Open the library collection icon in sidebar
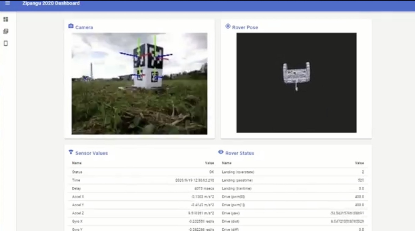 click(x=5, y=31)
